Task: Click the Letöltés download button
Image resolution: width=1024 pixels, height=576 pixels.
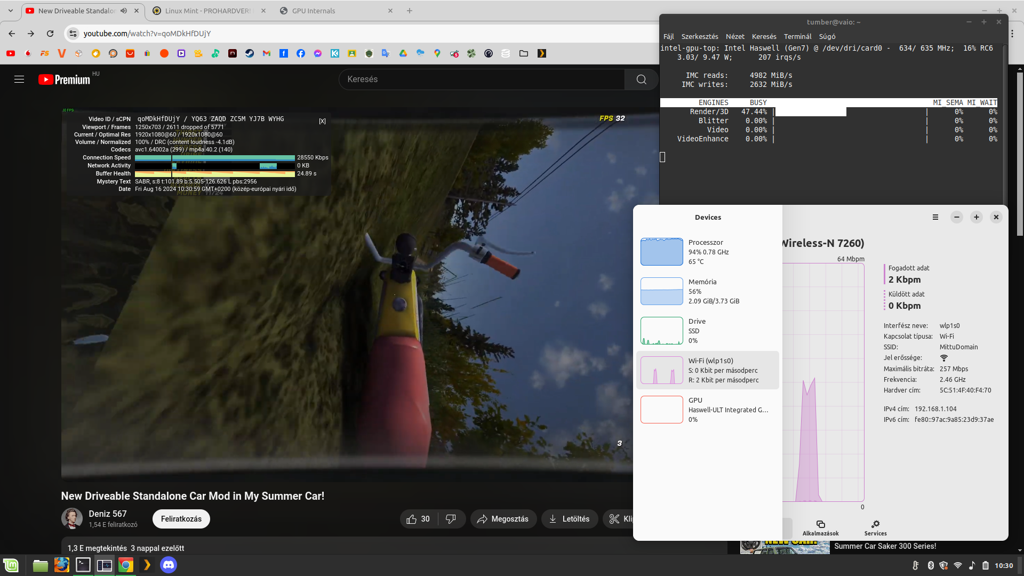Action: [569, 519]
